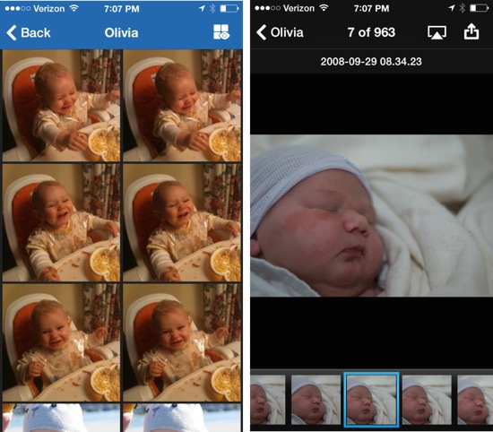Select the highlighted filmstrip thumbnail
This screenshot has width=493, height=432.
click(371, 400)
